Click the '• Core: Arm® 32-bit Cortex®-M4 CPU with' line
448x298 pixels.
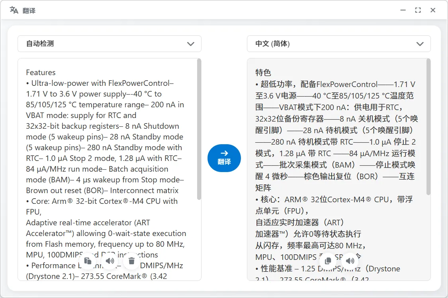tap(102, 201)
